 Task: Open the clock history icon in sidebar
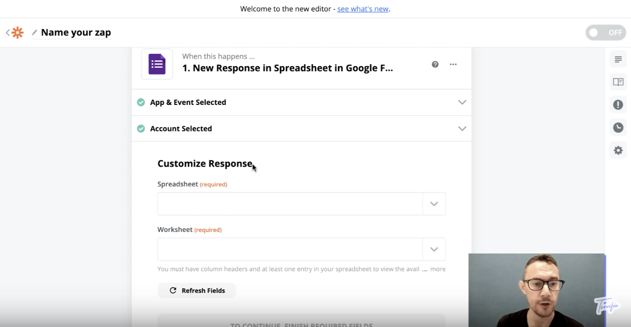point(618,127)
